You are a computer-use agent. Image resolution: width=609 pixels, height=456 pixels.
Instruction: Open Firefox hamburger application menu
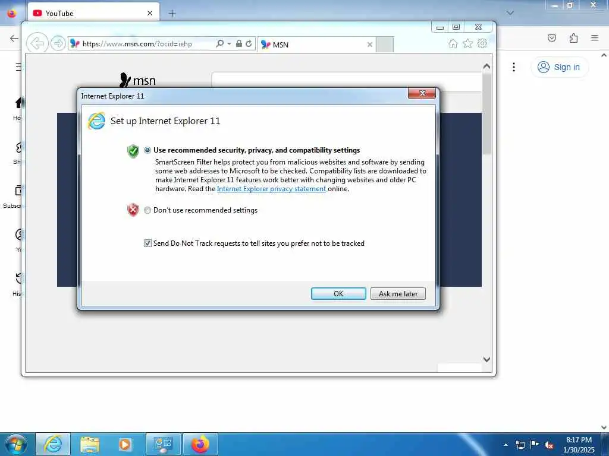click(595, 38)
